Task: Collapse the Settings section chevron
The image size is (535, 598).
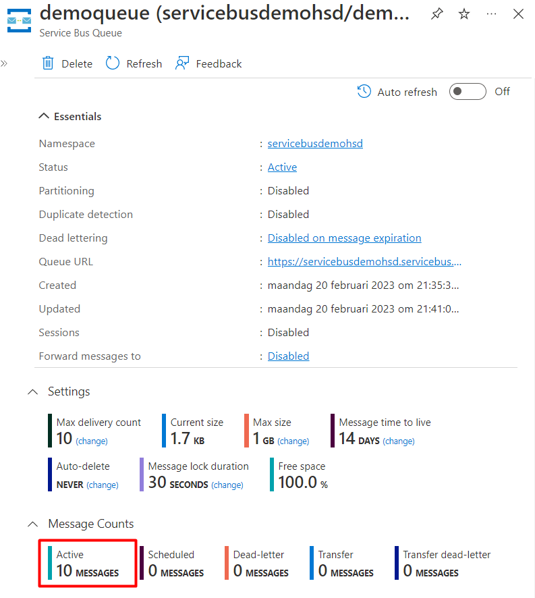Action: (x=33, y=391)
